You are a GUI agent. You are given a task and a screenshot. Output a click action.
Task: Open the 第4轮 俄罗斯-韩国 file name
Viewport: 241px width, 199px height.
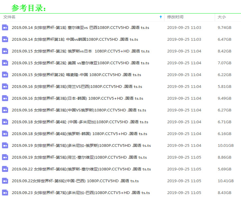point(79,134)
